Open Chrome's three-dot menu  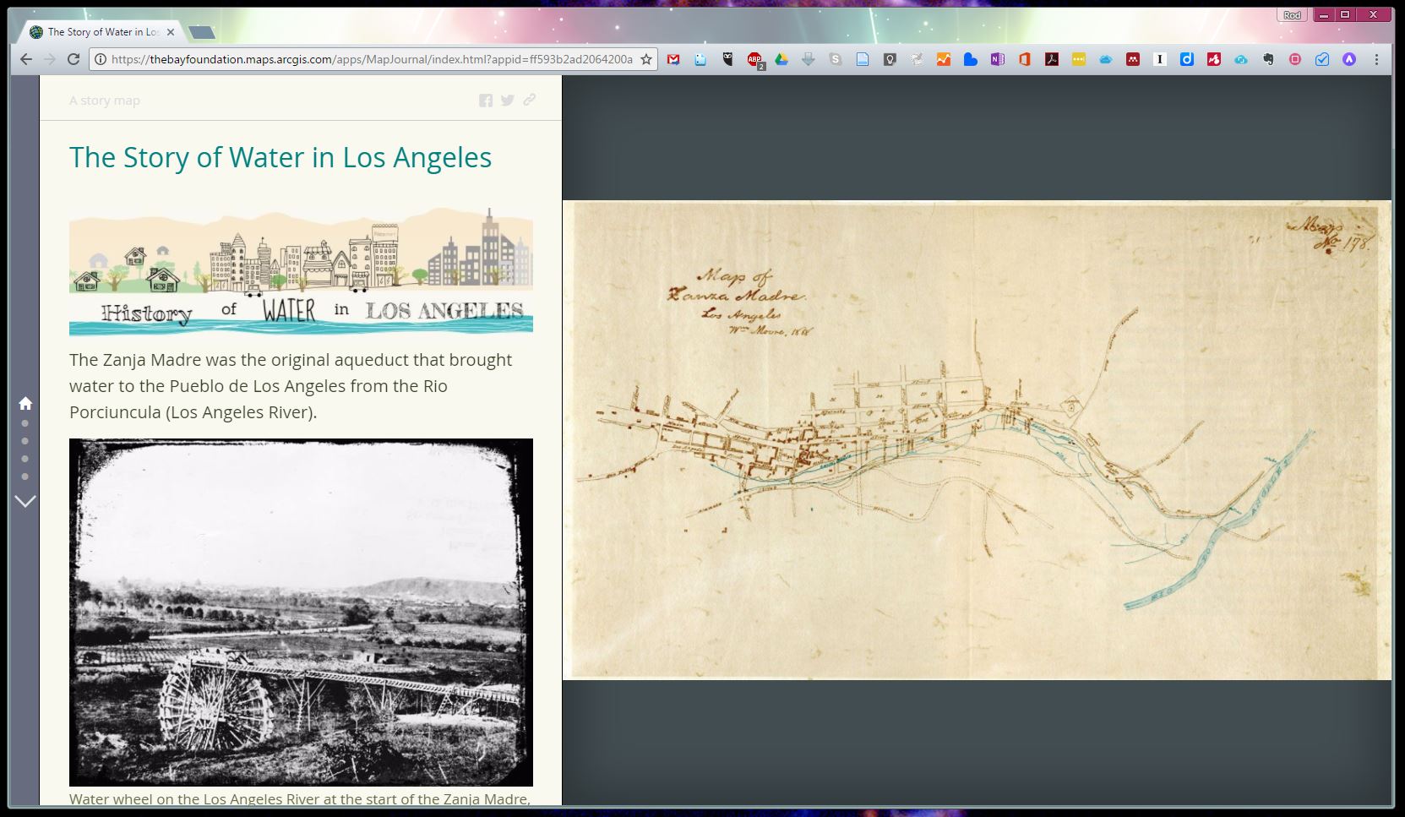click(x=1376, y=59)
